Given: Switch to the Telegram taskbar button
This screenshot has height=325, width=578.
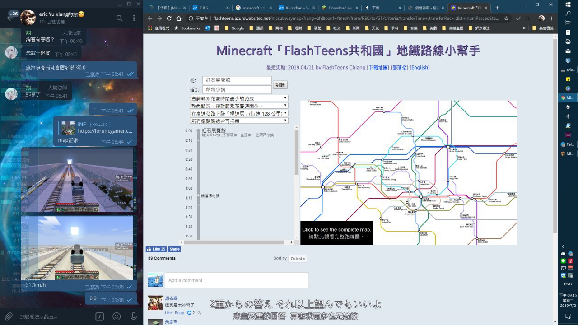Looking at the screenshot, I should 568,144.
